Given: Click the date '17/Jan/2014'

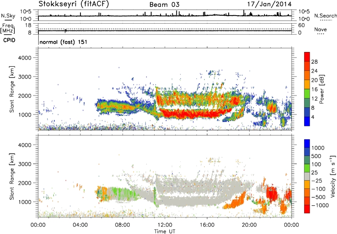Looking at the screenshot, I should (x=269, y=4).
